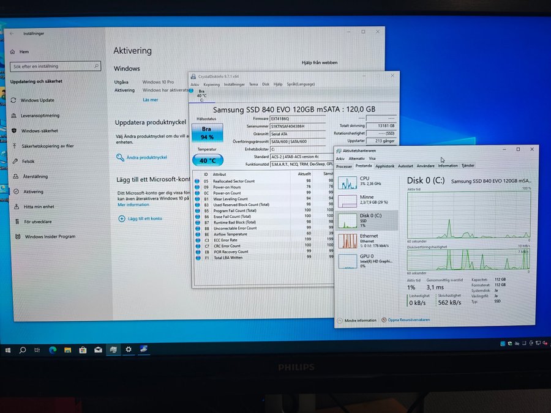Open File Explorer from the taskbar
551x413 pixels.
[x=68, y=350]
